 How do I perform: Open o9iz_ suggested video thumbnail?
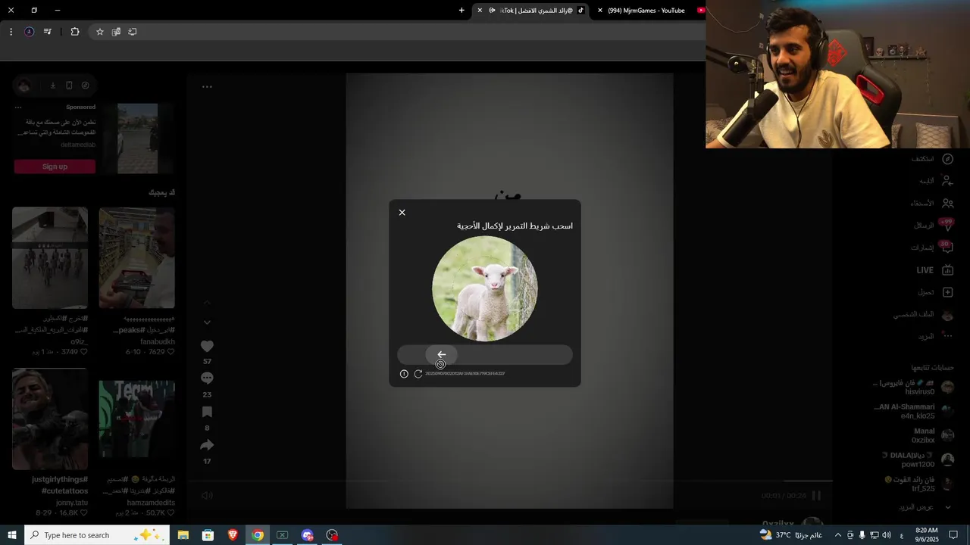[50, 258]
